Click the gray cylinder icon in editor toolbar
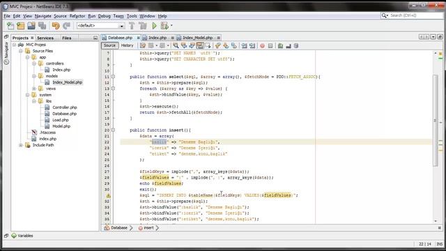Image resolution: width=446 pixels, height=251 pixels. 296,45
